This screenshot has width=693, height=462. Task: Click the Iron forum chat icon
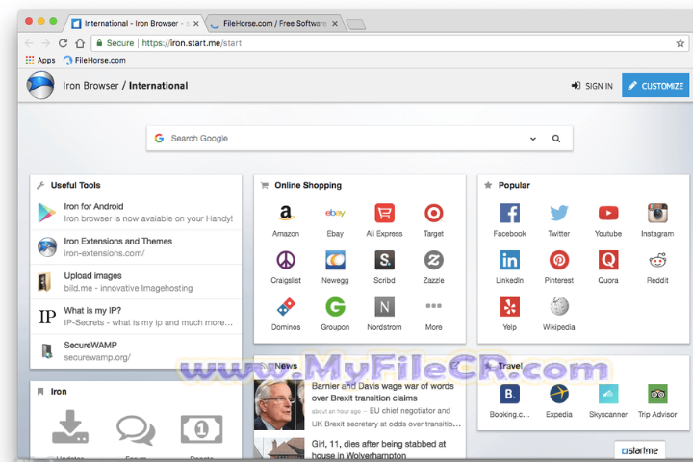pos(136,429)
